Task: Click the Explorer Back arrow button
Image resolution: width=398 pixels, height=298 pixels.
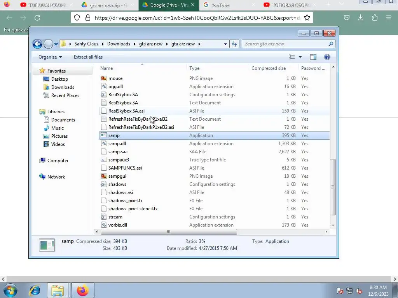Action: point(37,44)
